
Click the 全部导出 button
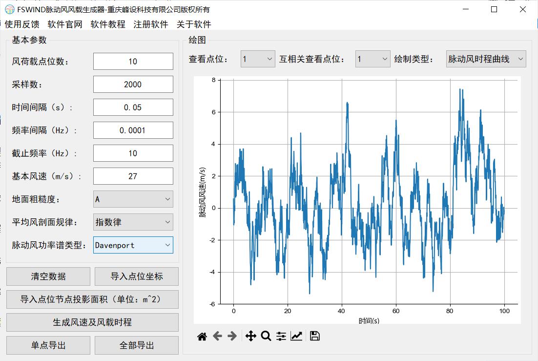point(137,345)
